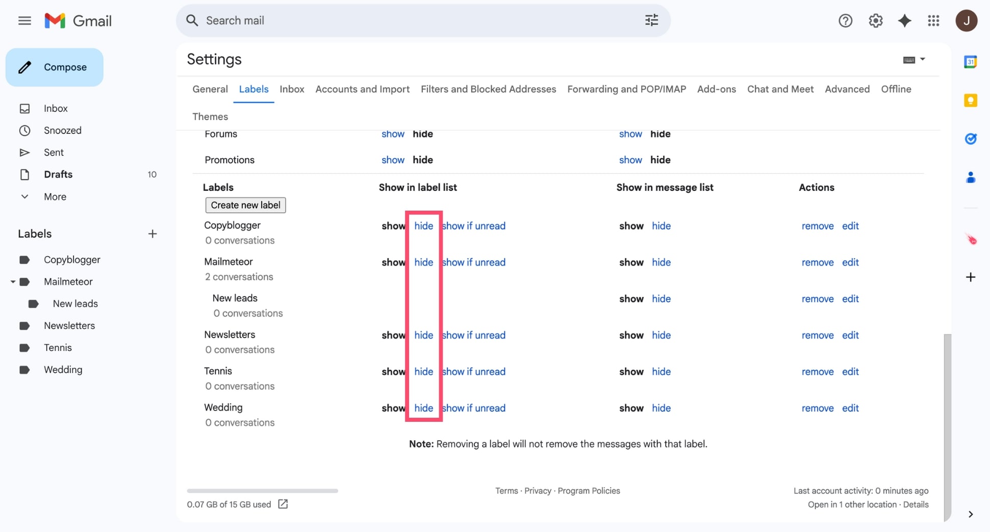Viewport: 990px width, 532px height.
Task: Show Newsletters only if unread
Action: (474, 335)
